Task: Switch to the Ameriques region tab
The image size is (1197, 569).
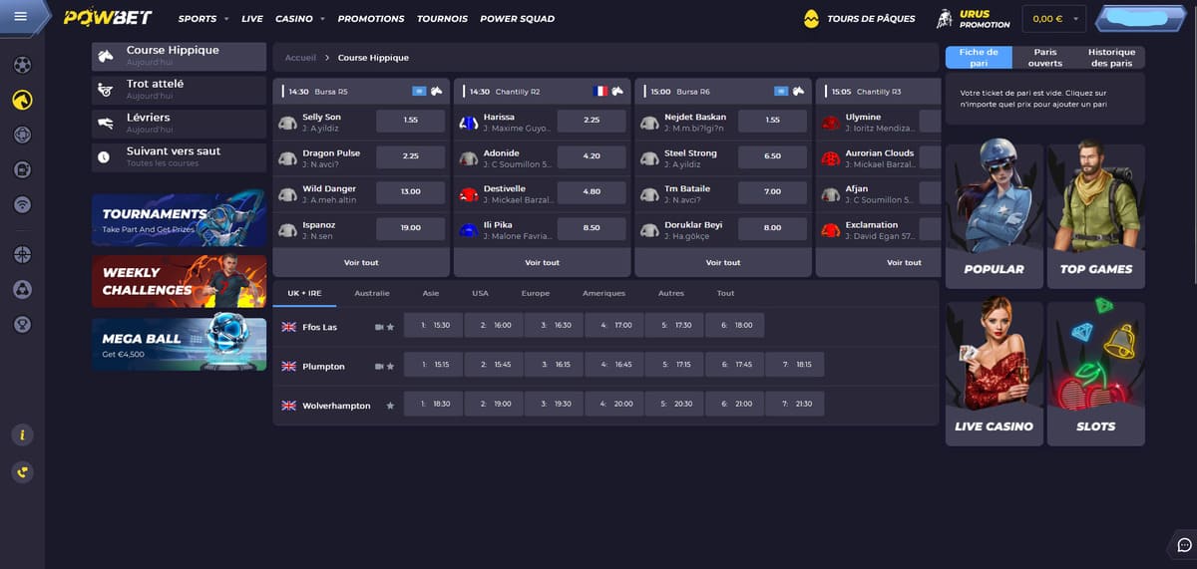Action: coord(603,293)
